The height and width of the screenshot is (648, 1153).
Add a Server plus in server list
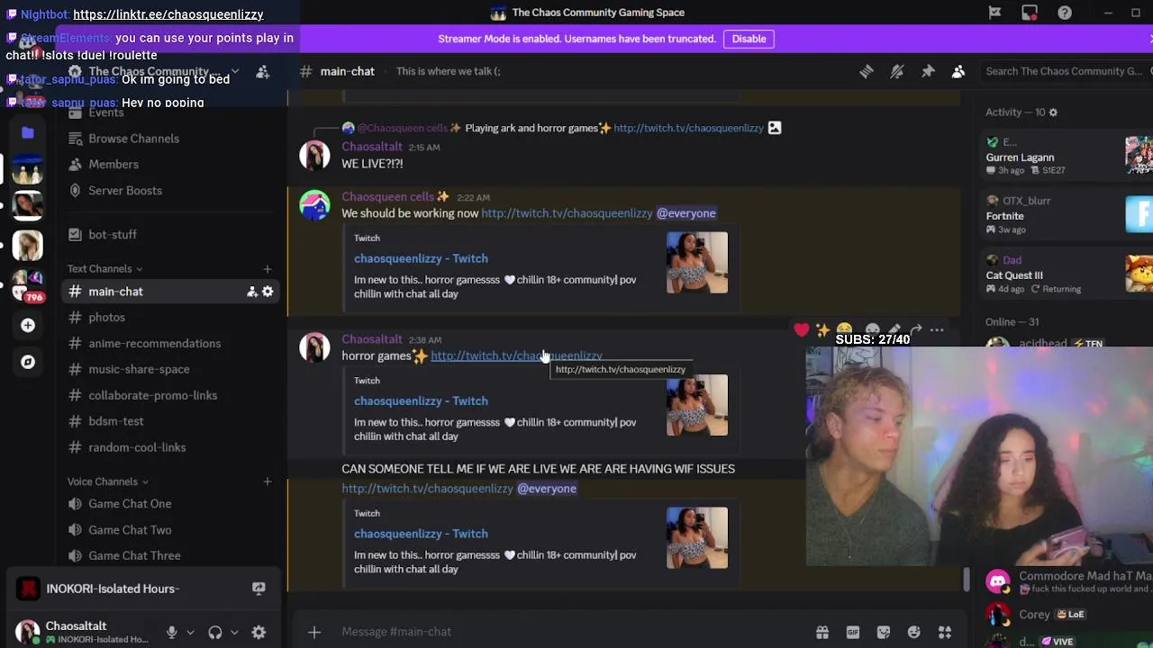point(28,325)
